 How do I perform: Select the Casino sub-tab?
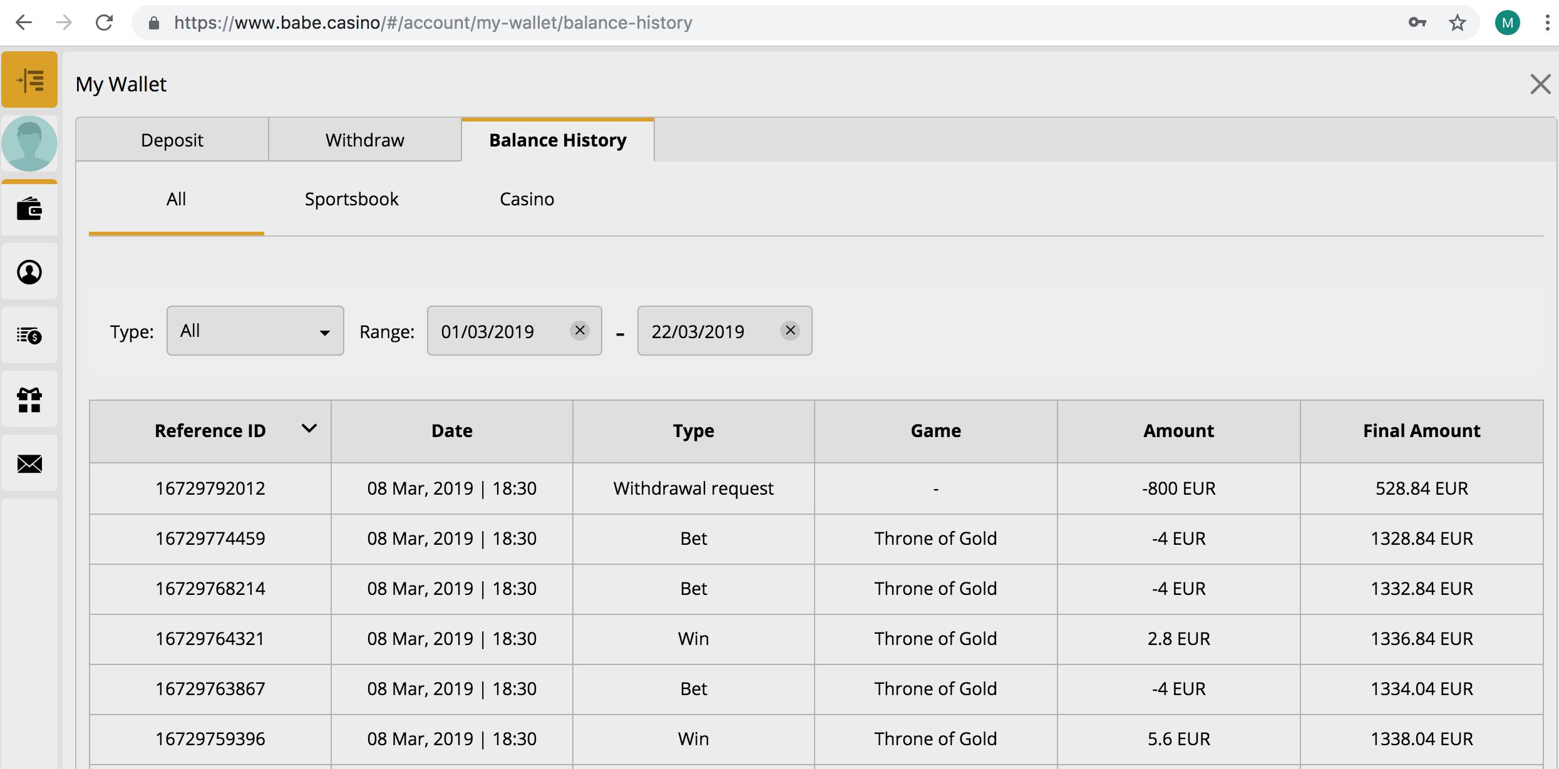point(527,199)
